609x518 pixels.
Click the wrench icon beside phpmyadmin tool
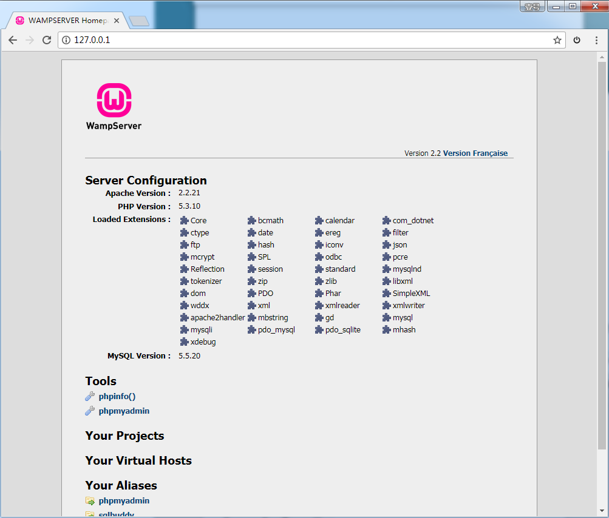[x=90, y=411]
